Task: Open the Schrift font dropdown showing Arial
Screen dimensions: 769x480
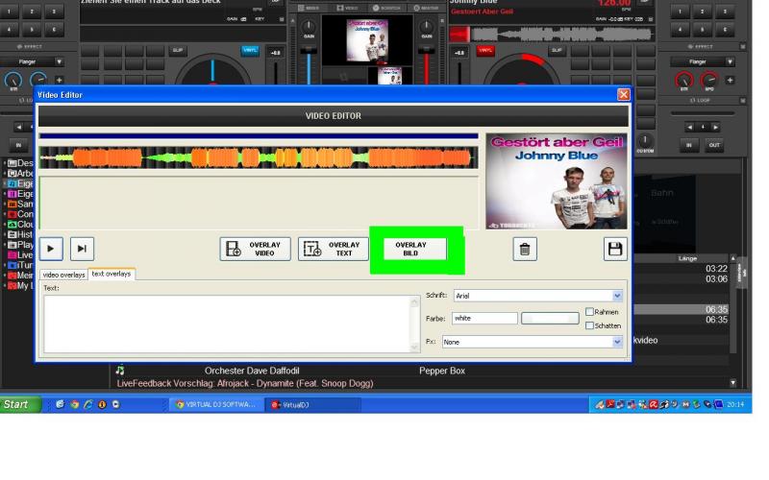Action: click(538, 296)
